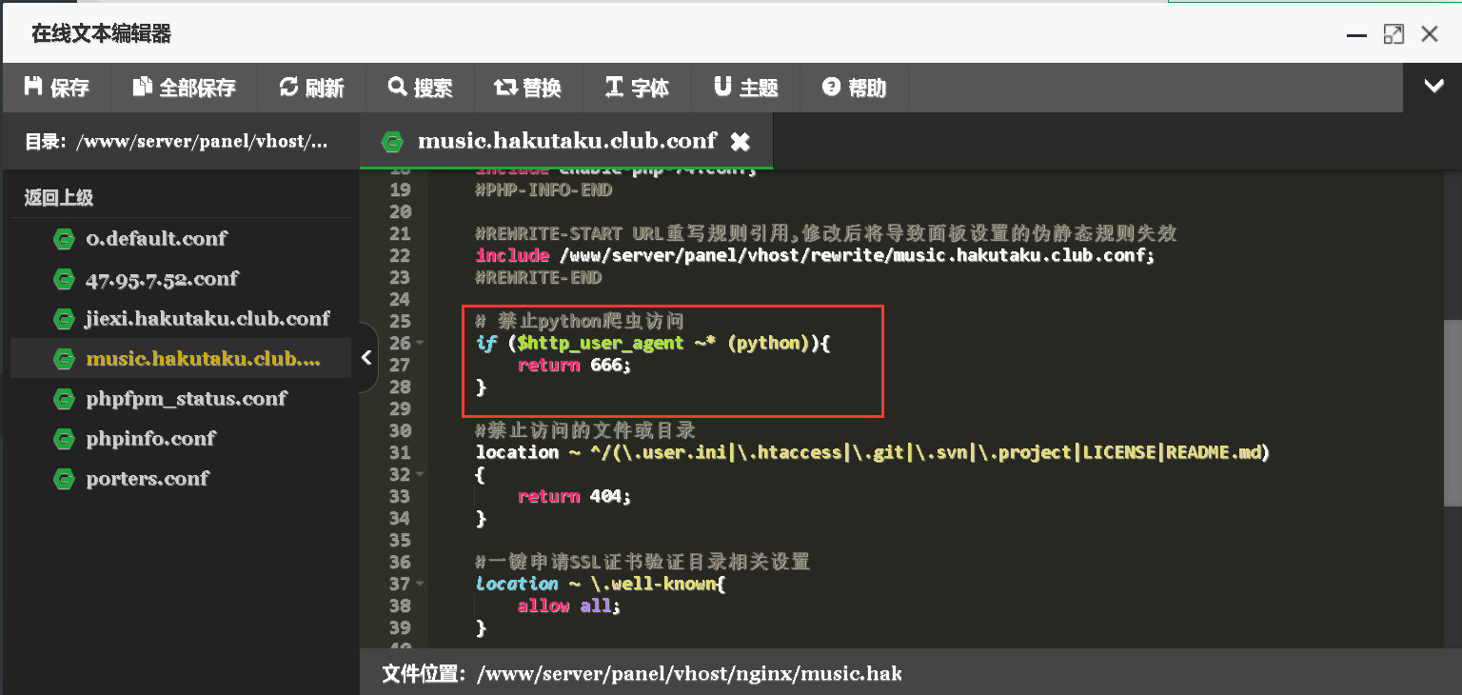Open porters.conf in the file list
The height and width of the screenshot is (695, 1462).
147,478
